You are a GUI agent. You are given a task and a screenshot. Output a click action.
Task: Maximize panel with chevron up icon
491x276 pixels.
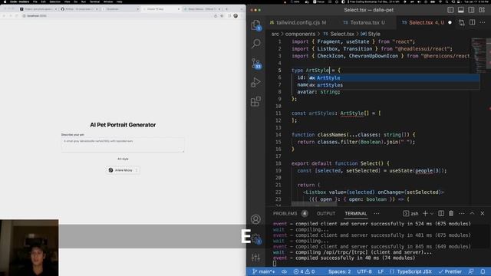472,213
